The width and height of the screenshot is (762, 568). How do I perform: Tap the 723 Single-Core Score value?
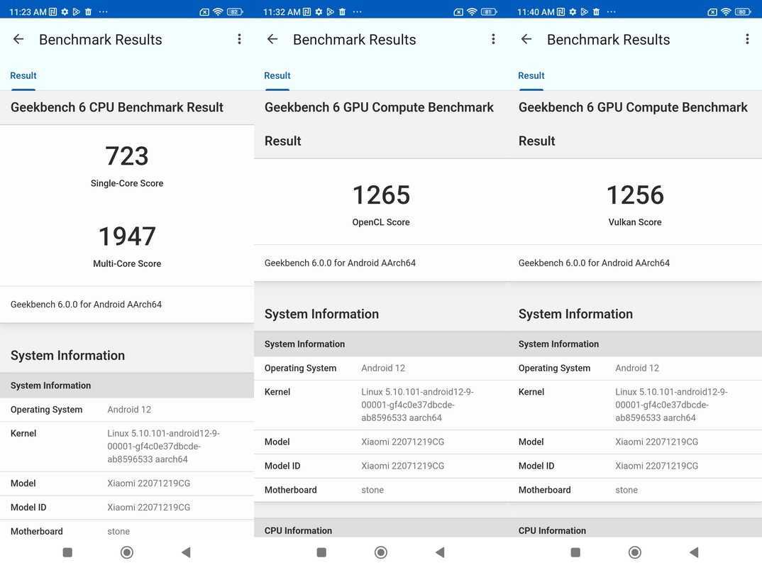pos(127,156)
